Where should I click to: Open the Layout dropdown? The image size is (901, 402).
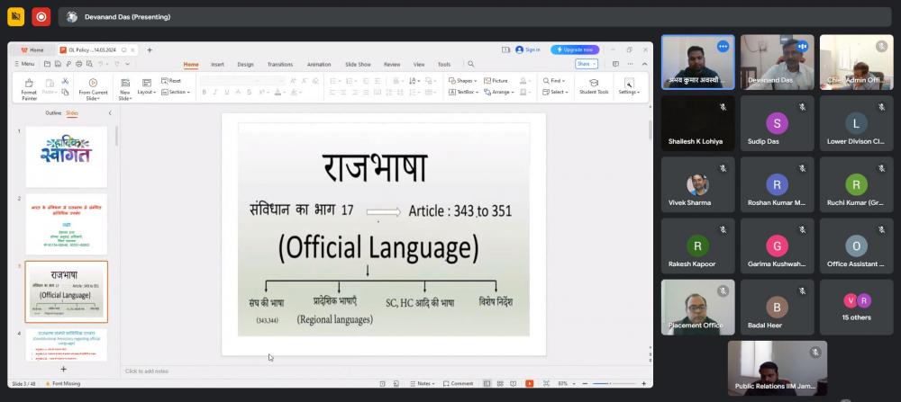coord(146,92)
